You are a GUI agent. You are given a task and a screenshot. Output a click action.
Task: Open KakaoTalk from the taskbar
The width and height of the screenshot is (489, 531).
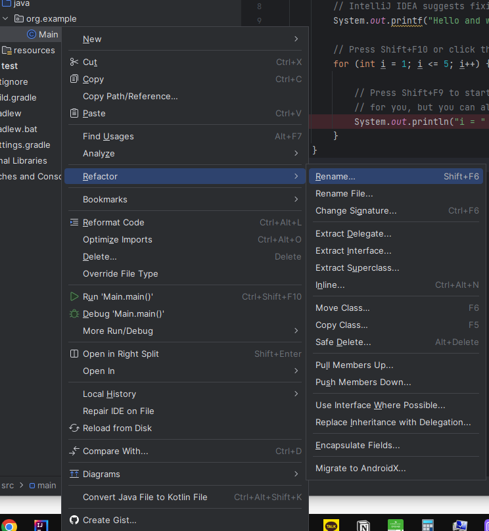(x=331, y=526)
